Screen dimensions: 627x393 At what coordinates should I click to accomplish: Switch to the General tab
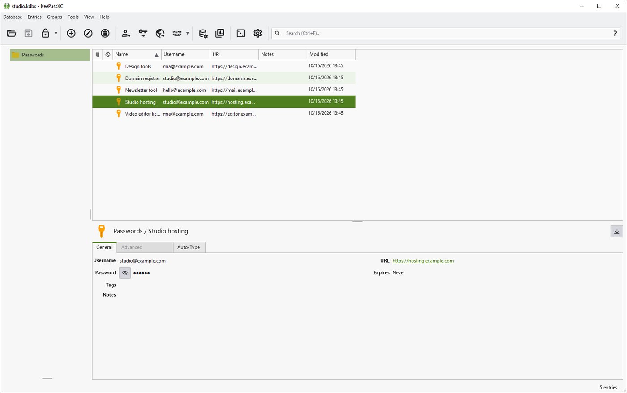pyautogui.click(x=104, y=247)
